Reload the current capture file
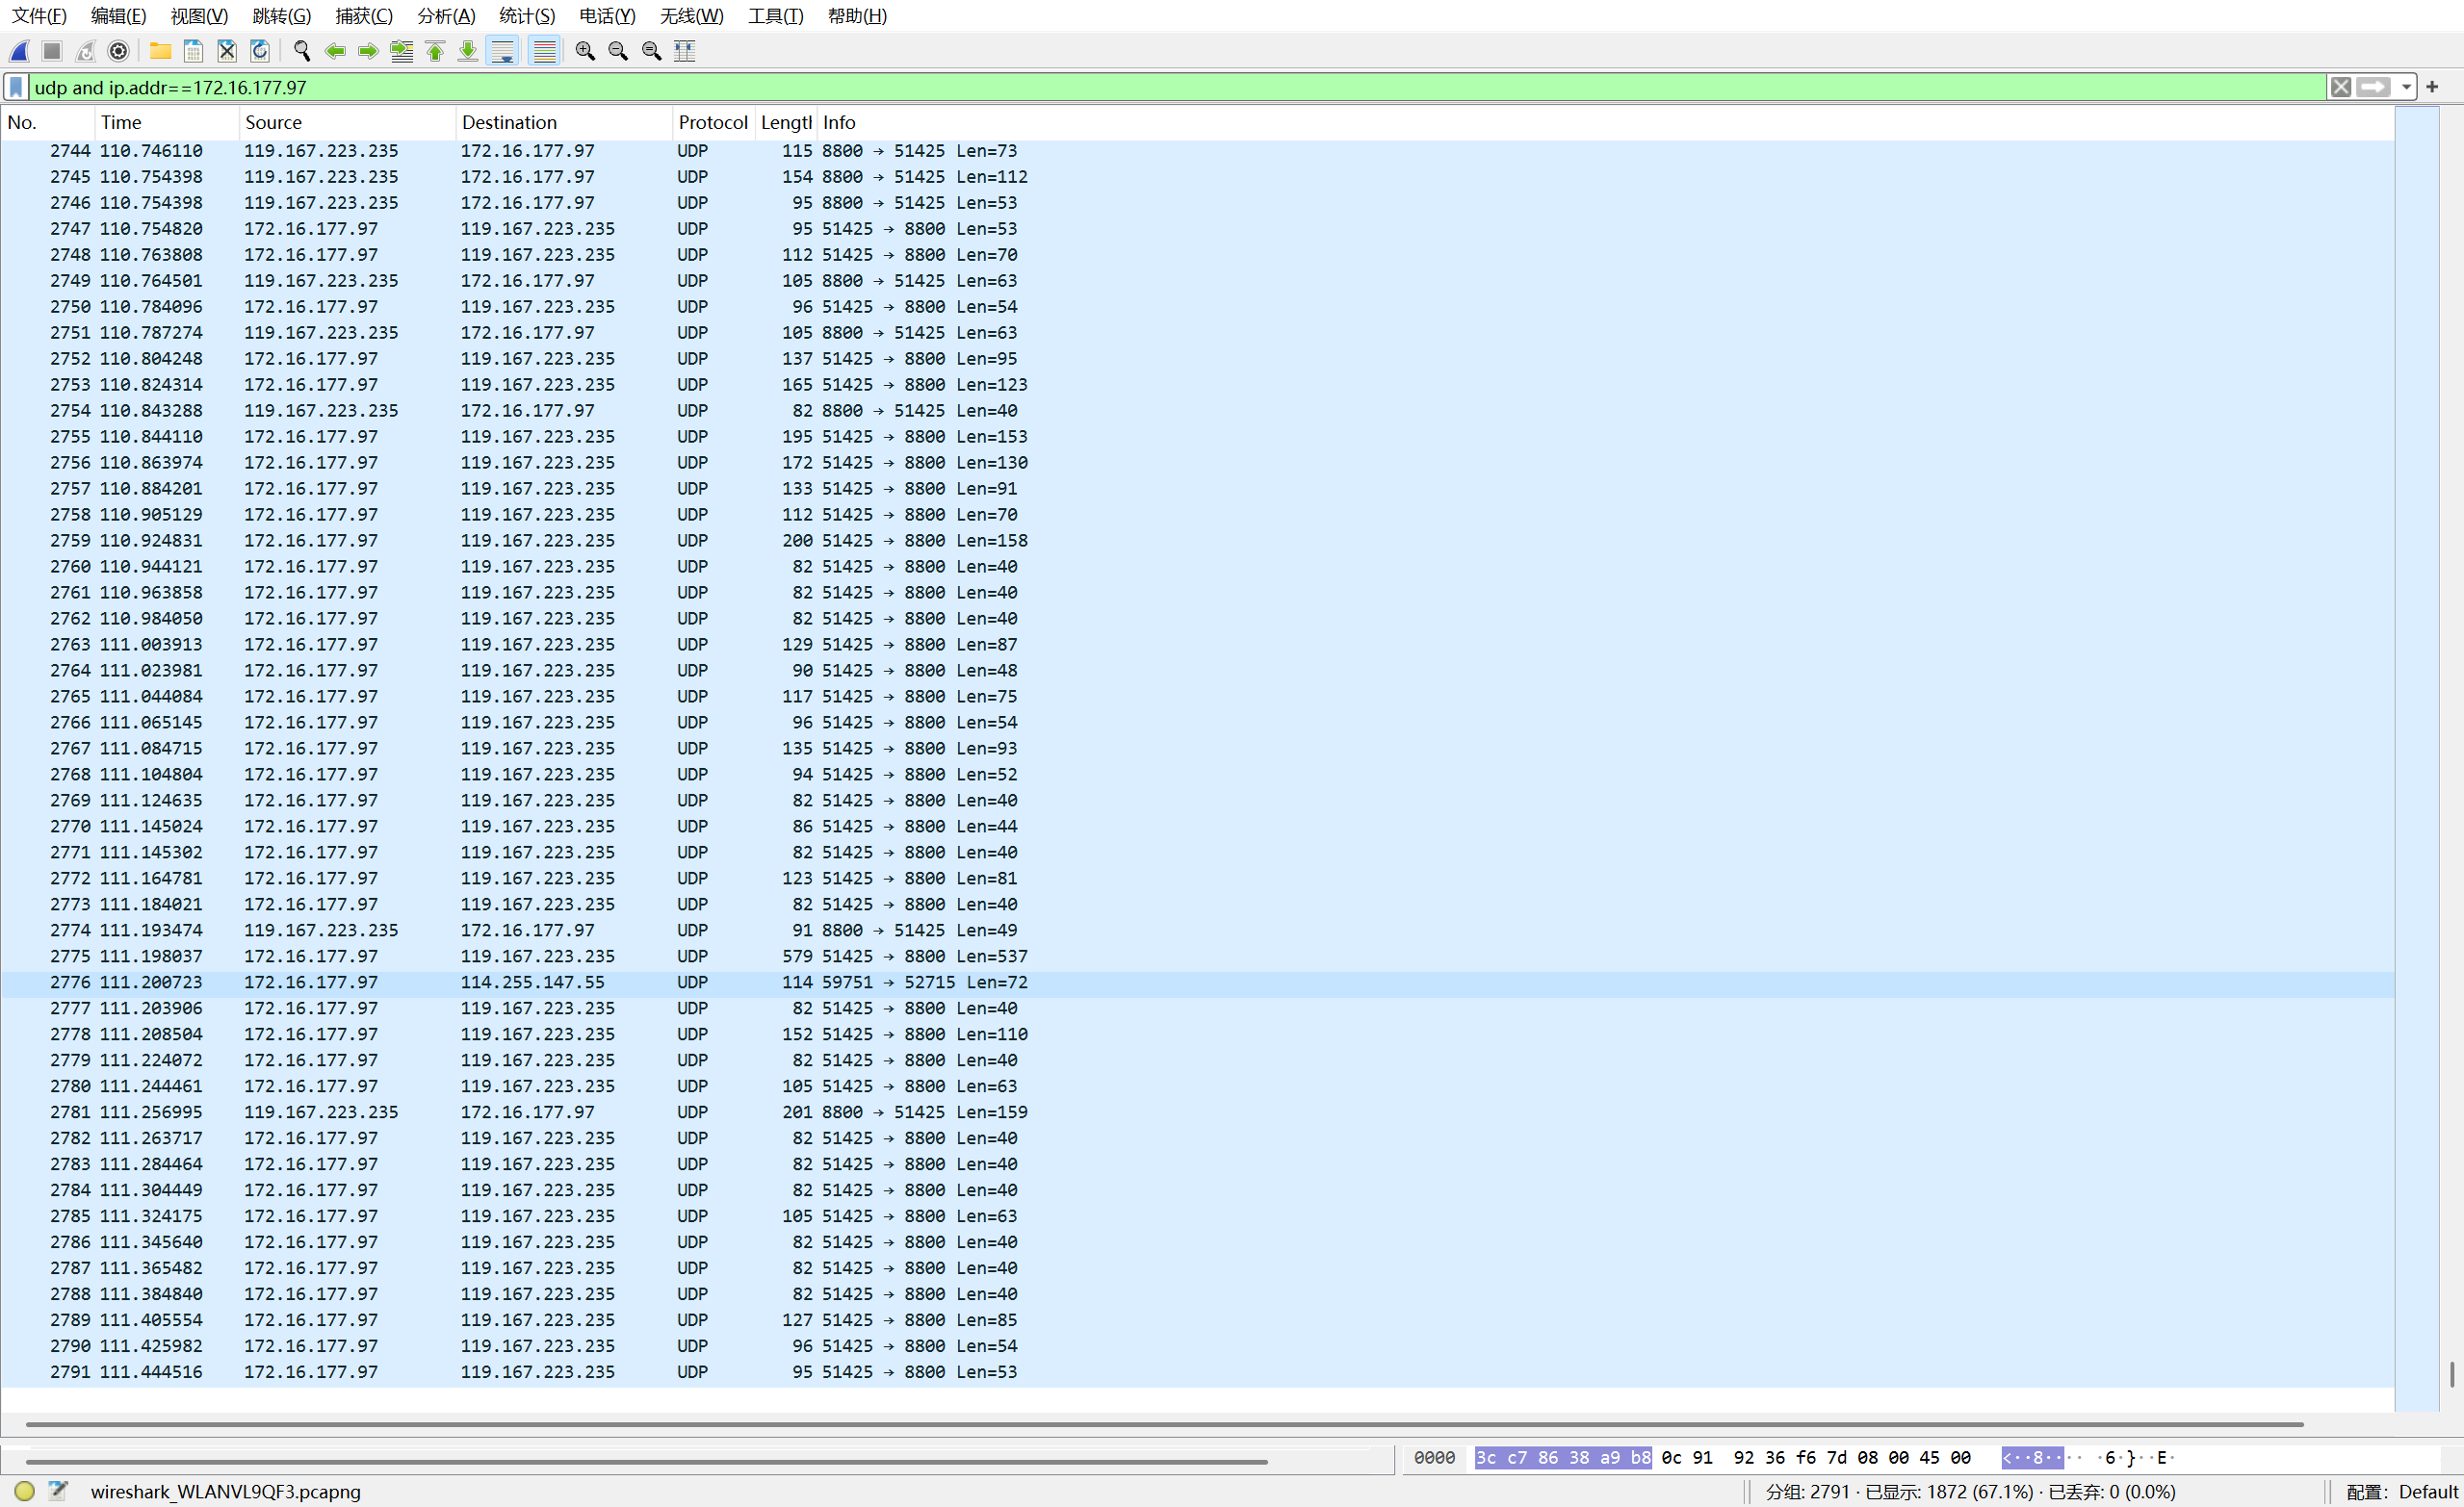This screenshot has height=1507, width=2464. pos(260,51)
